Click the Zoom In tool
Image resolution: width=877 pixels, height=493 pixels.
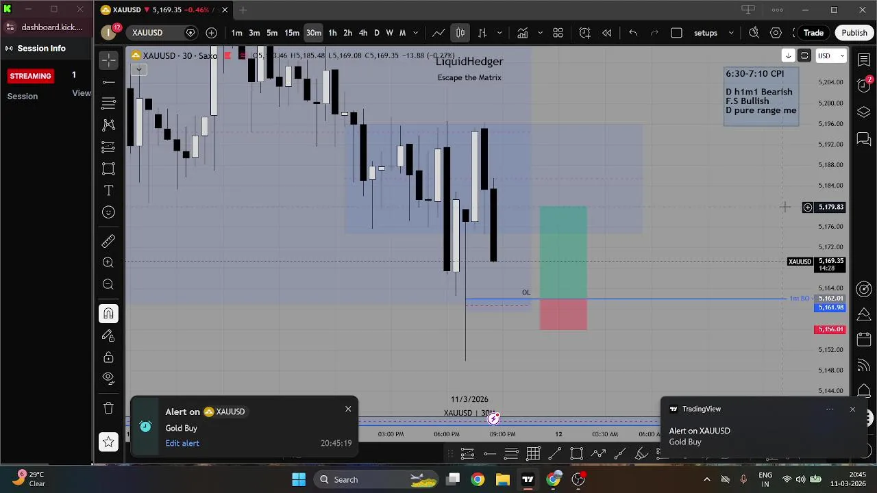pos(108,262)
